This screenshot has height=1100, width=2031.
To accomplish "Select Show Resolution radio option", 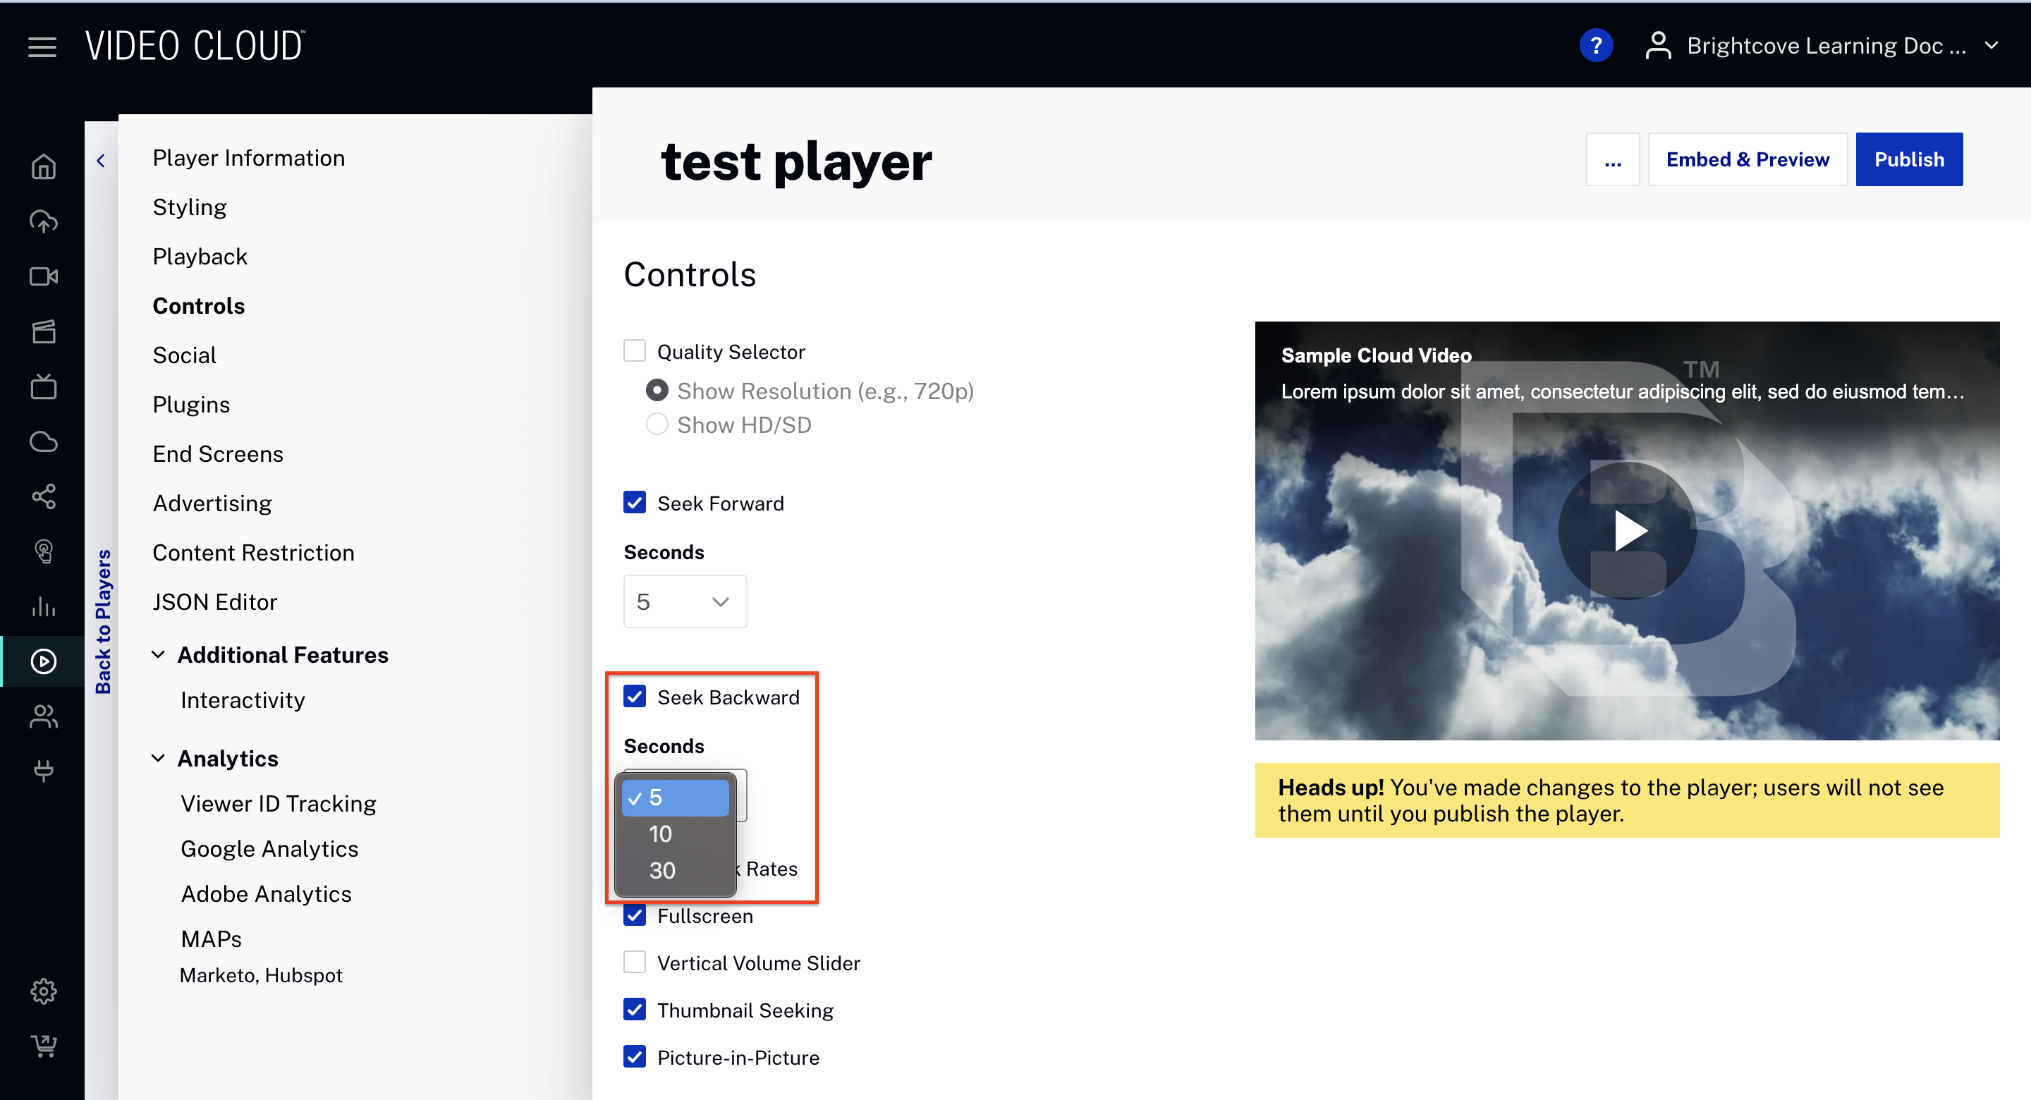I will (657, 391).
